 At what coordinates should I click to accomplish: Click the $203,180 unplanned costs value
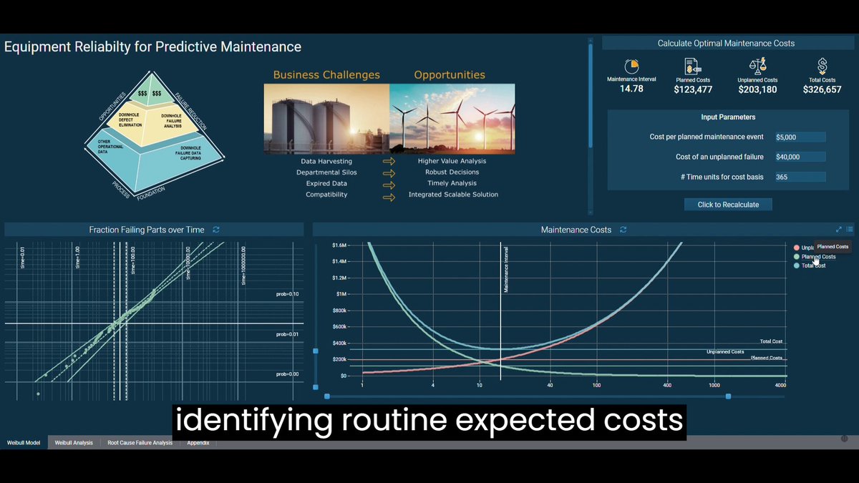click(x=758, y=89)
